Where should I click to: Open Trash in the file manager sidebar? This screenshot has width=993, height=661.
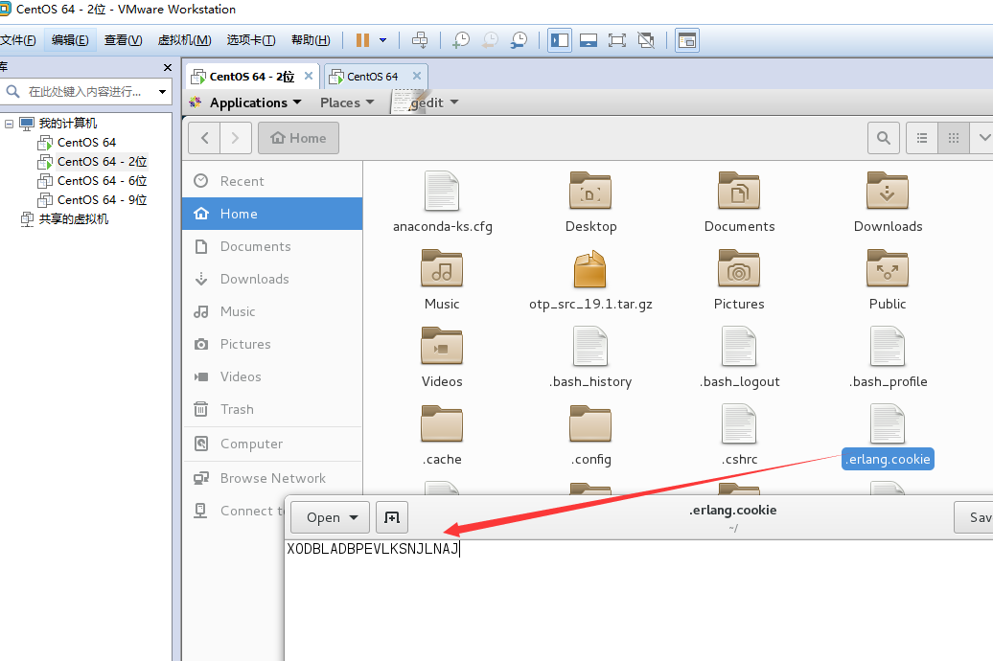pos(272,410)
